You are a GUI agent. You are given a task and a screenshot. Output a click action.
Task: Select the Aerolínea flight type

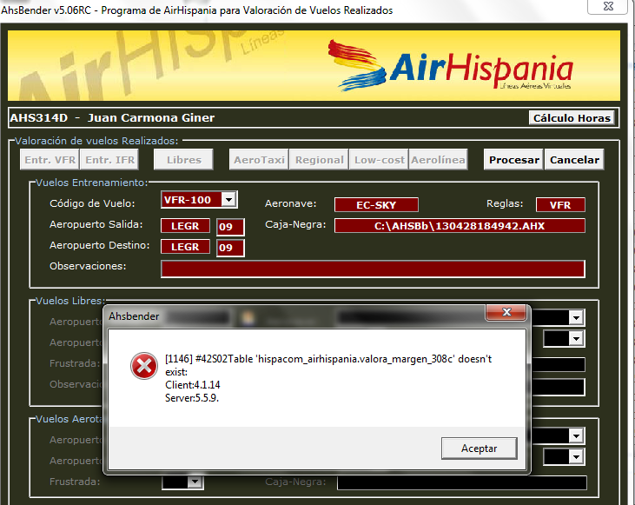pyautogui.click(x=438, y=160)
